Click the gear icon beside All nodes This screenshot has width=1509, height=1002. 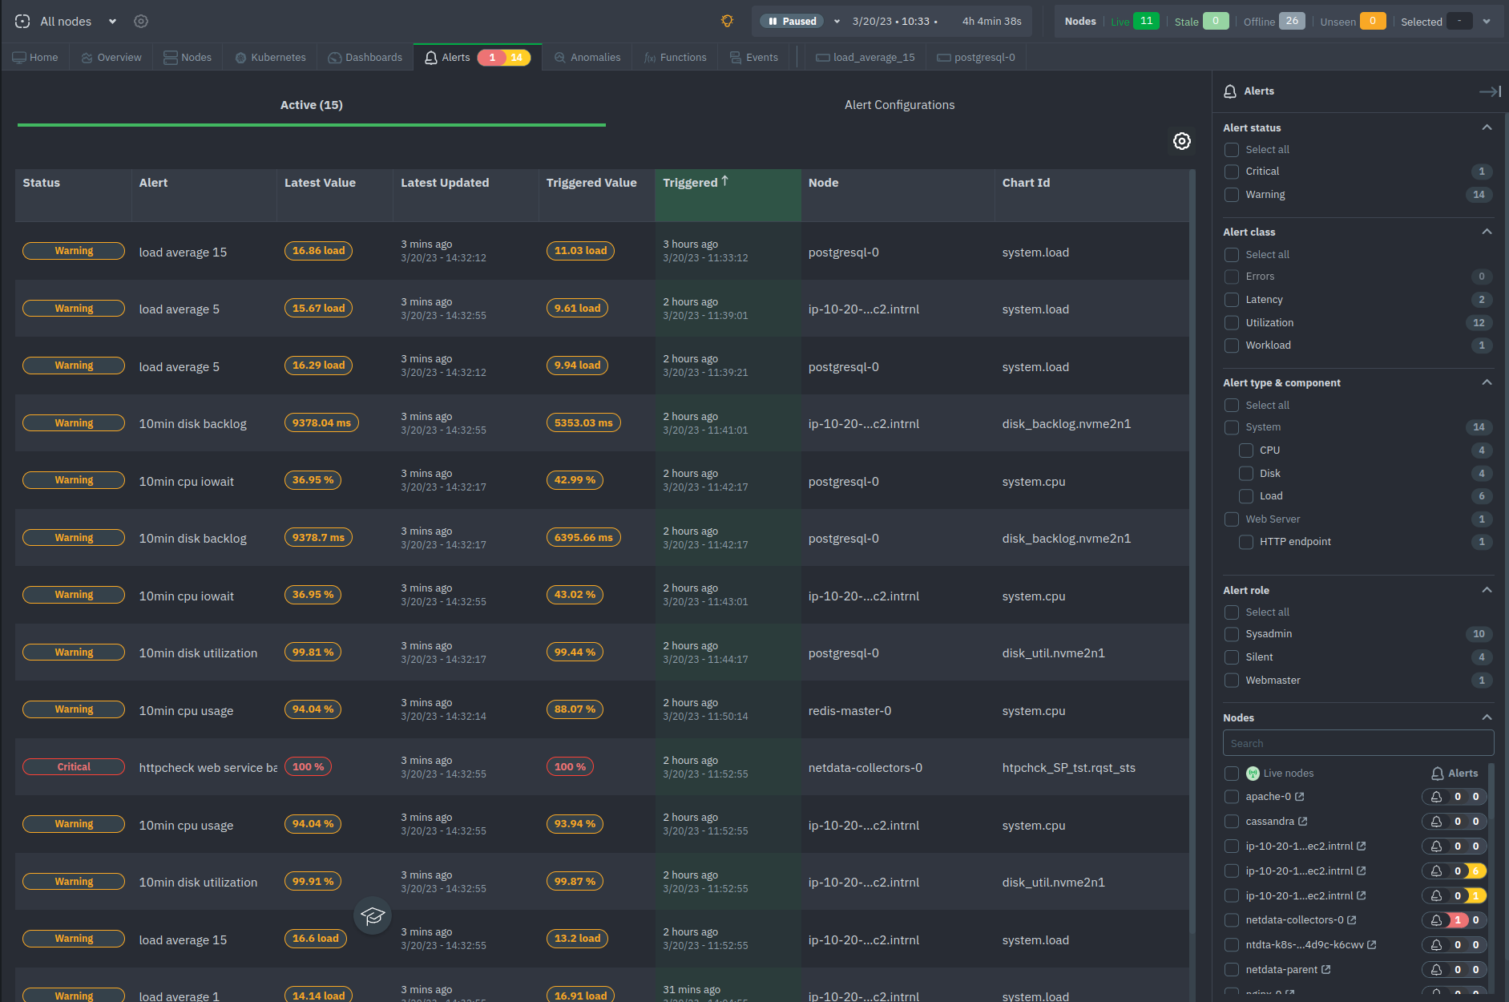pyautogui.click(x=141, y=22)
